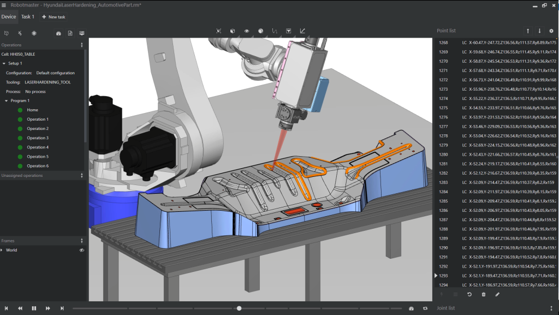This screenshot has height=315, width=559.
Task: Collapse the Program 1 tree node
Action: pos(7,100)
